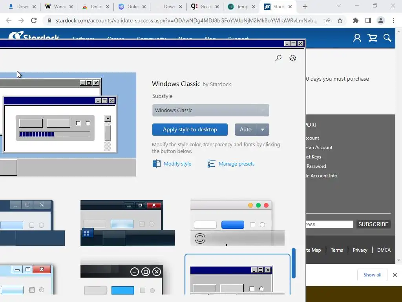Open Stardock account user icon
The width and height of the screenshot is (402, 302).
pyautogui.click(x=357, y=38)
